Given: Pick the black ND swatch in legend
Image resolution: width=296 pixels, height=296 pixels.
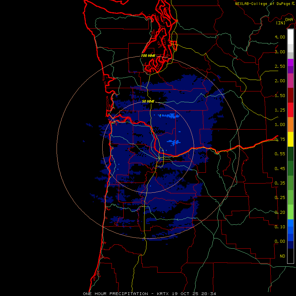Looking at the screenshot, I should (x=290, y=256).
